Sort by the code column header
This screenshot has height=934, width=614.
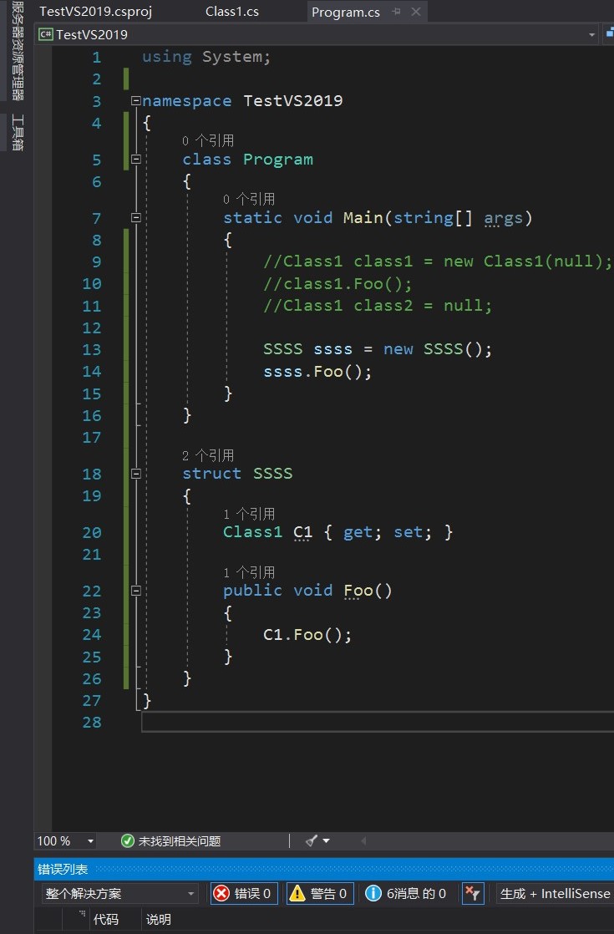click(x=106, y=920)
